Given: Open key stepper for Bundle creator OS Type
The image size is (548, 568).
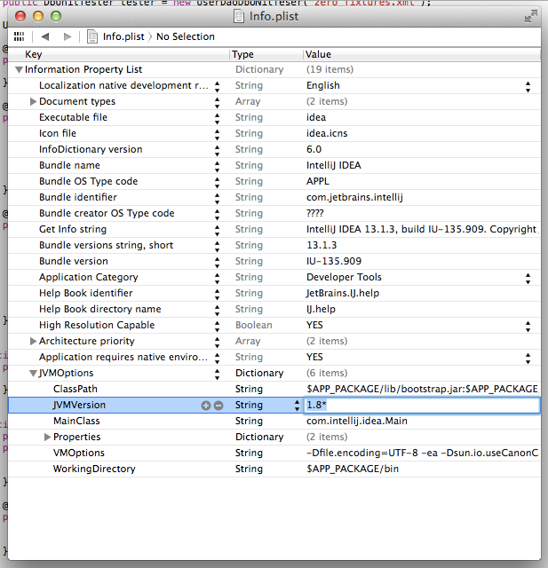Looking at the screenshot, I should pos(217,214).
